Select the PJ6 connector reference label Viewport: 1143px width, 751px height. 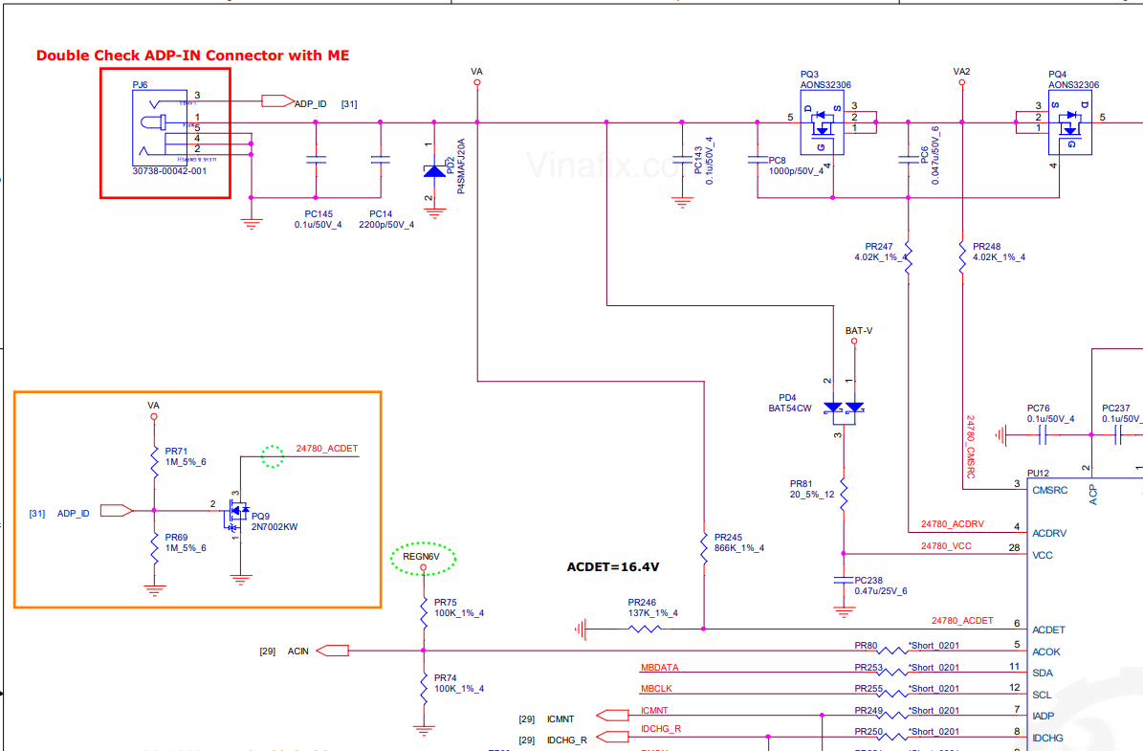point(140,84)
